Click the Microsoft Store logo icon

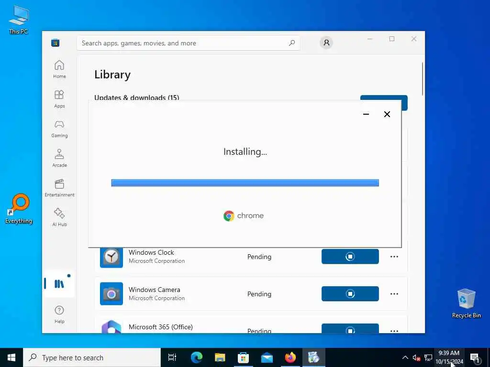(x=56, y=43)
